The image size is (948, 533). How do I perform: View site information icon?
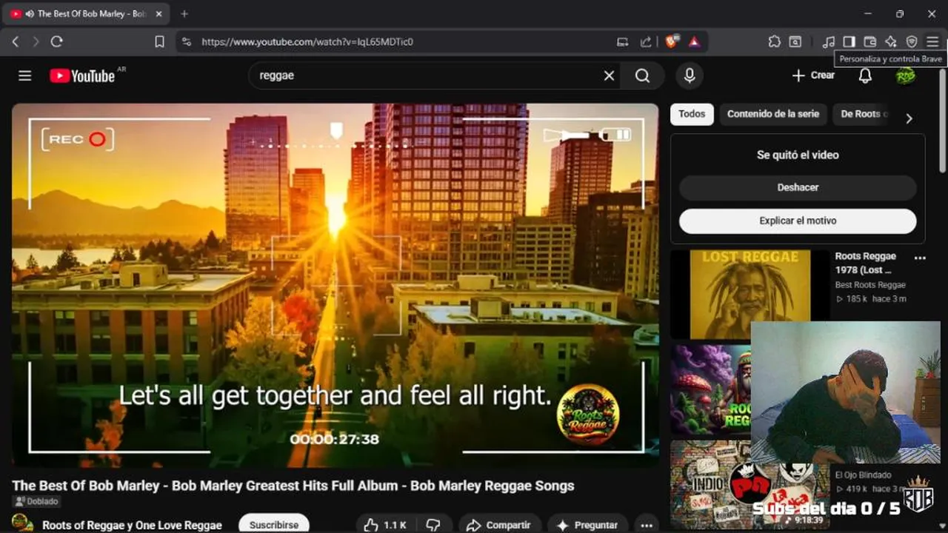click(x=186, y=42)
